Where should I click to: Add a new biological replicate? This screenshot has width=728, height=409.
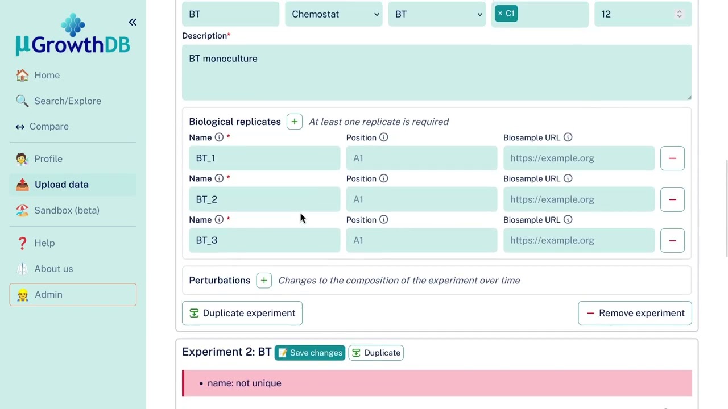pos(294,122)
